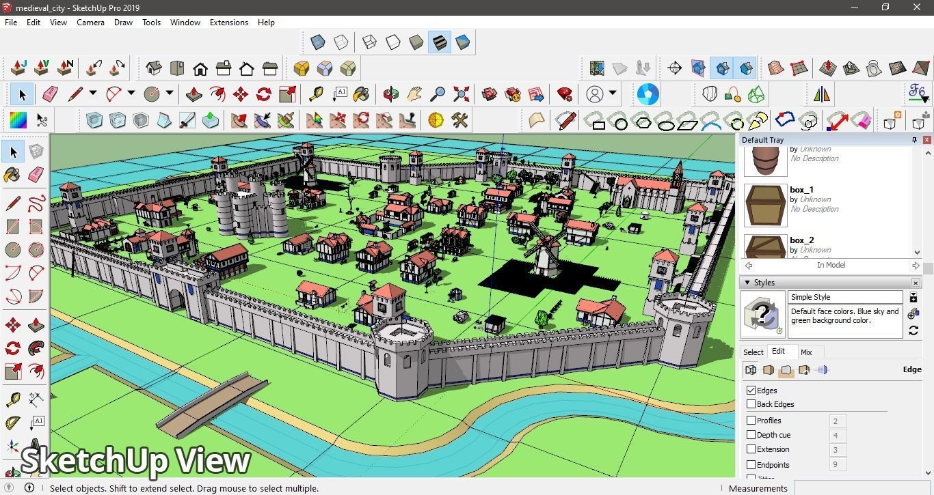Select the Tape Measure tool in top toolbar
The height and width of the screenshot is (495, 934).
click(x=316, y=94)
